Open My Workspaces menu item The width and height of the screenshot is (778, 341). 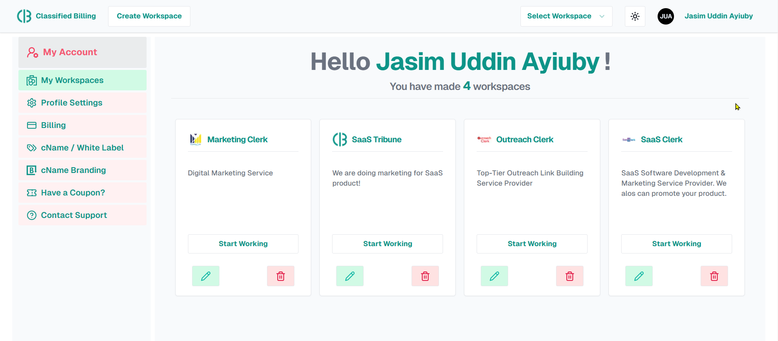click(82, 80)
